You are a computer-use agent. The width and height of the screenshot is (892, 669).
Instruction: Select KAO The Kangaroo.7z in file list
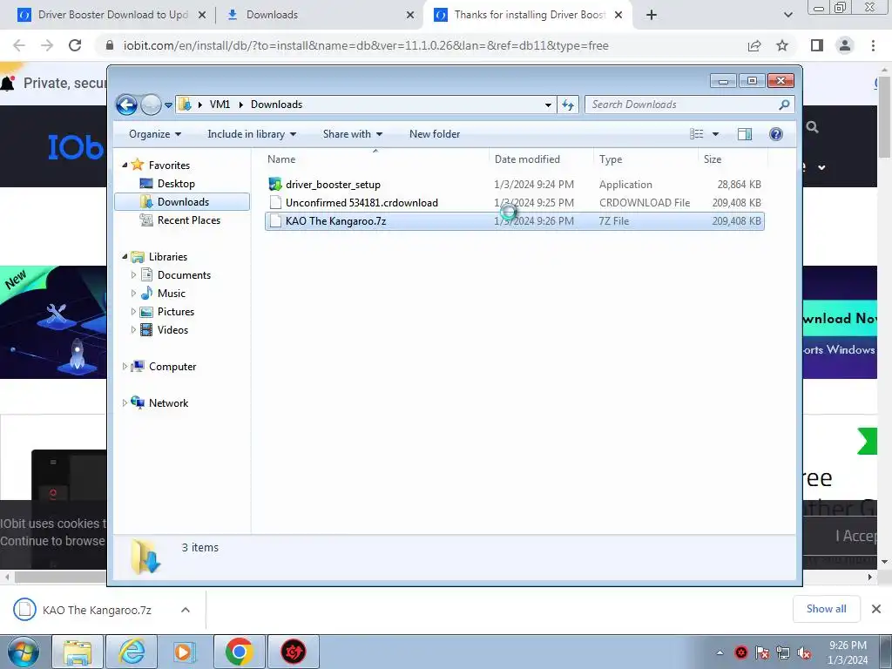(514, 220)
